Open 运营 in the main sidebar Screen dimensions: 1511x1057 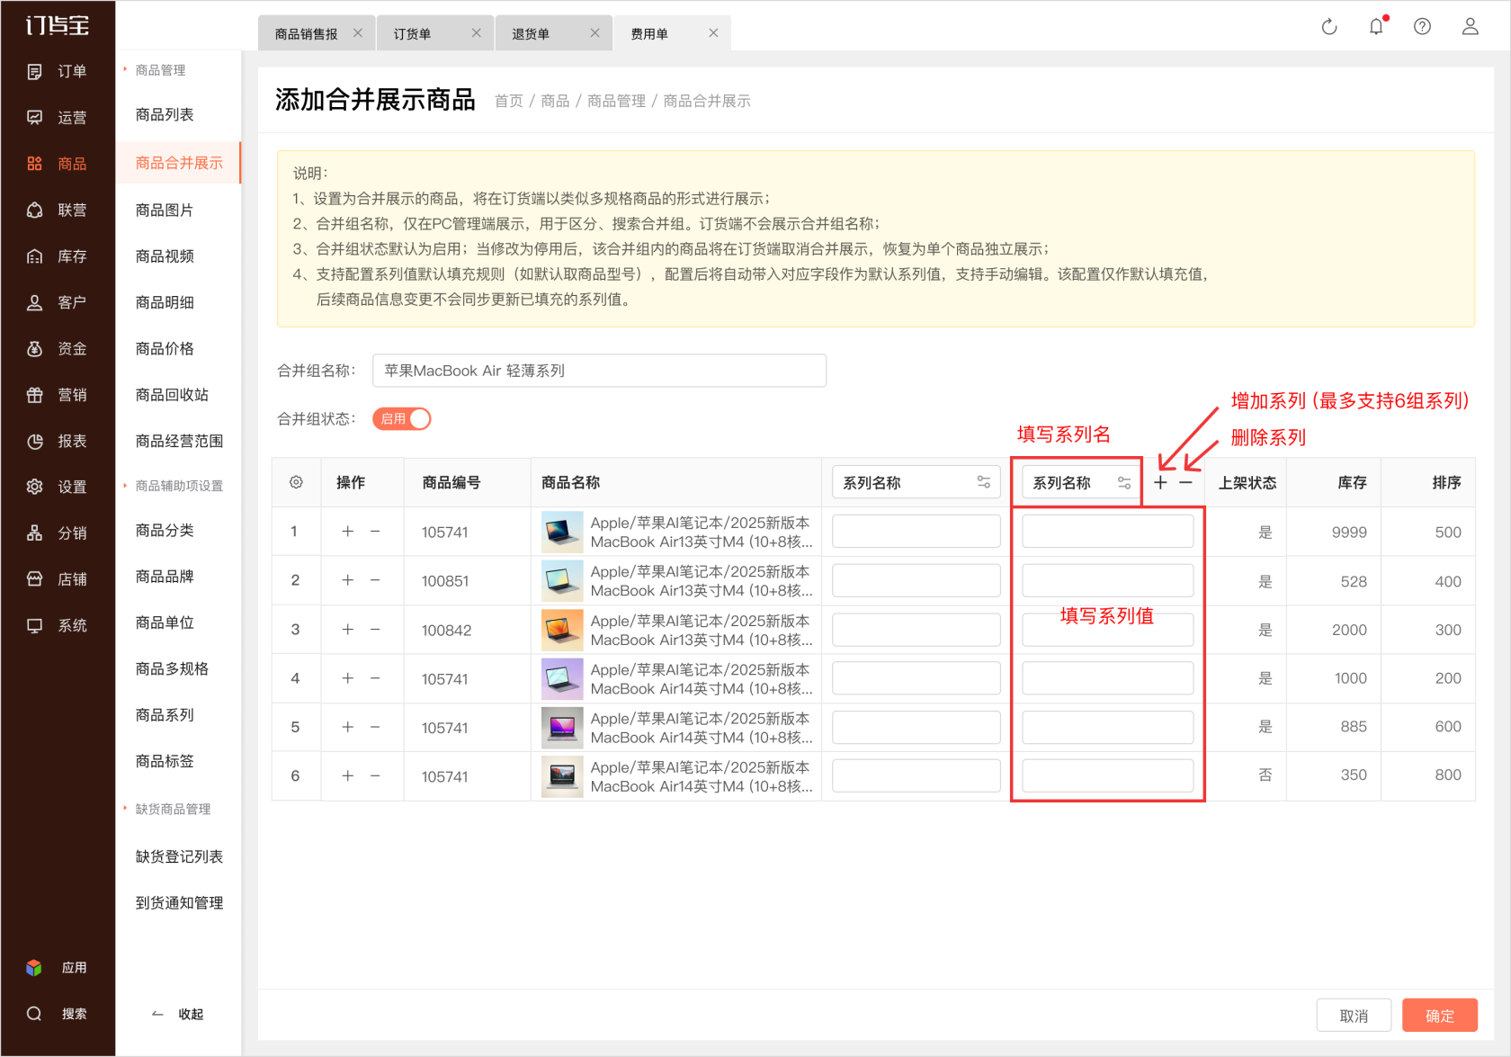57,118
